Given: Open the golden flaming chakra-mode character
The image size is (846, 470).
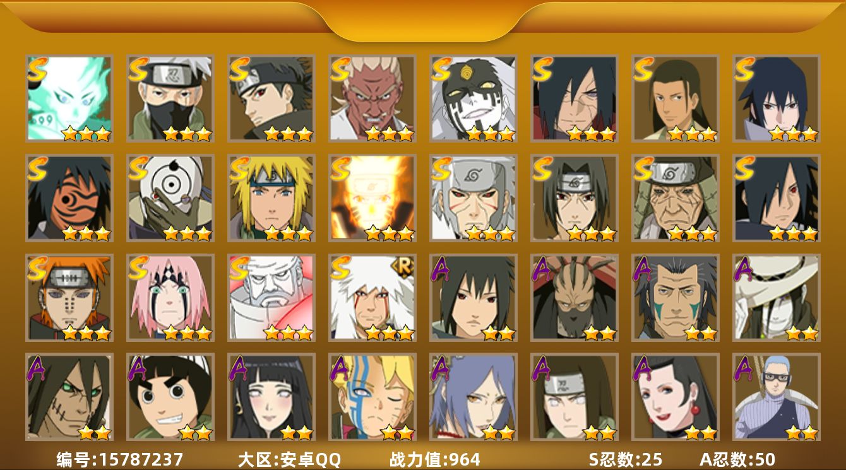Looking at the screenshot, I should [x=372, y=198].
